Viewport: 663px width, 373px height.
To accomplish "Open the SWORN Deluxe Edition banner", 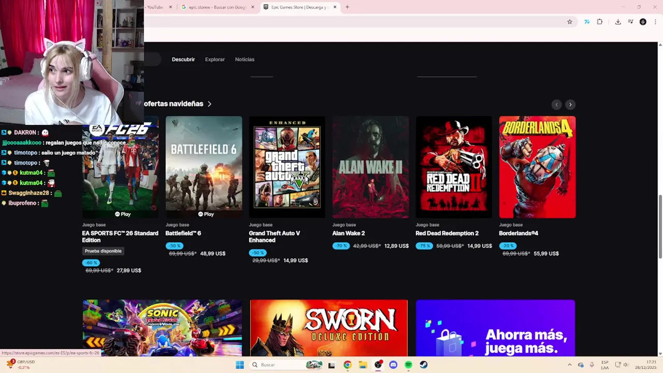I will pos(328,328).
